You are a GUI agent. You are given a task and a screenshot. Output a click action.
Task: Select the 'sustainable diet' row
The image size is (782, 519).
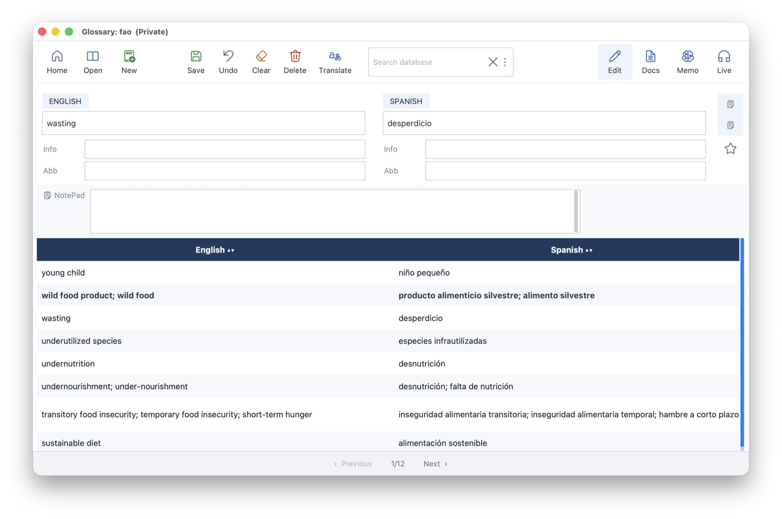tap(388, 441)
